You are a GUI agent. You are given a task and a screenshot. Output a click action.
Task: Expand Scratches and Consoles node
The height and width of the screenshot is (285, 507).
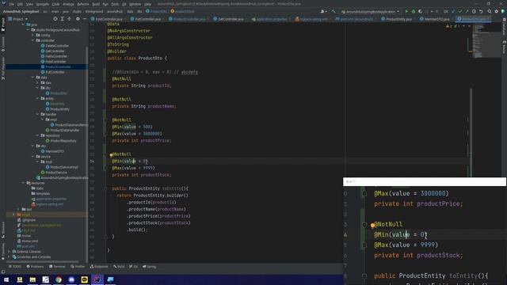pos(9,256)
